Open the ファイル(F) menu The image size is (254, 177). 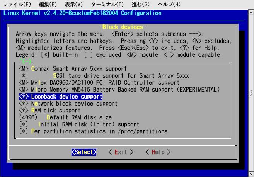coord(17,4)
